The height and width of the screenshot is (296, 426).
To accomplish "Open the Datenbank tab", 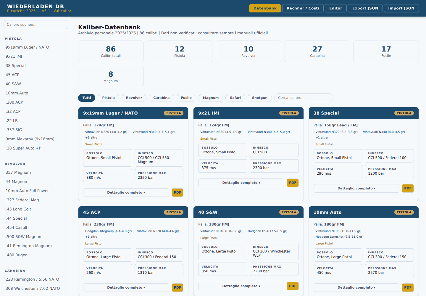I will [x=265, y=8].
